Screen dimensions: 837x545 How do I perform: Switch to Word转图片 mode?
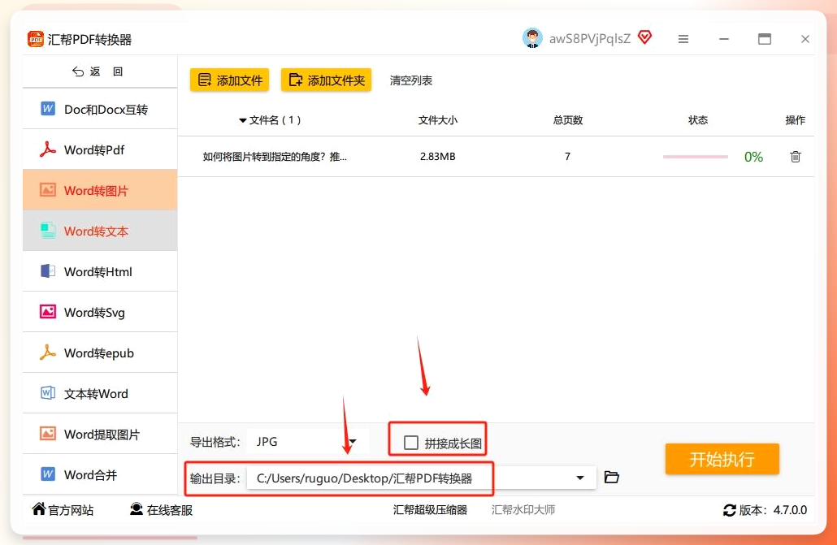click(x=100, y=190)
